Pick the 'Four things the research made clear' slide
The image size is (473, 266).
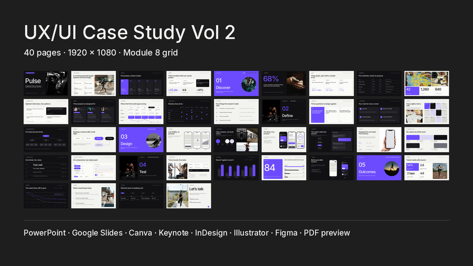236,112
